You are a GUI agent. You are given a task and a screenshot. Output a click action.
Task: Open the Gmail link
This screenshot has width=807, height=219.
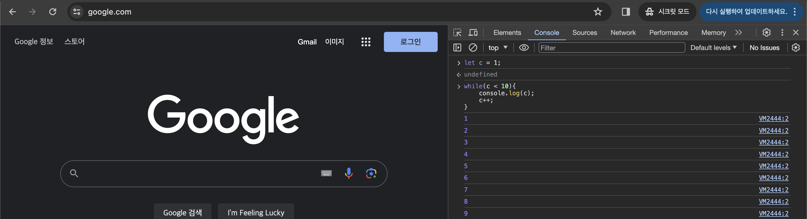[307, 42]
